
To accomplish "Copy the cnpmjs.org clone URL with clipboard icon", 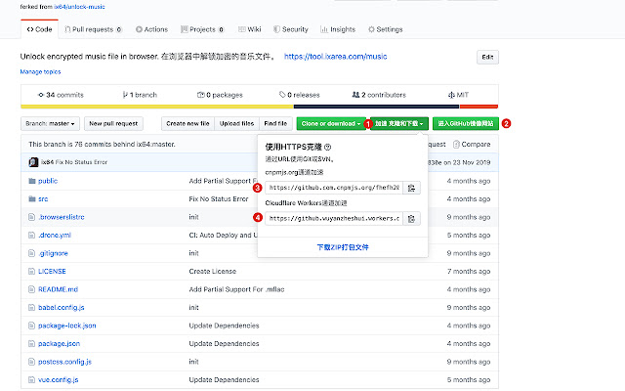I will coord(411,187).
